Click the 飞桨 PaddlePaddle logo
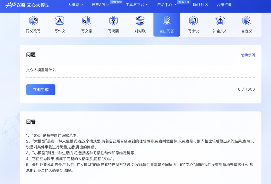 click(x=15, y=5)
